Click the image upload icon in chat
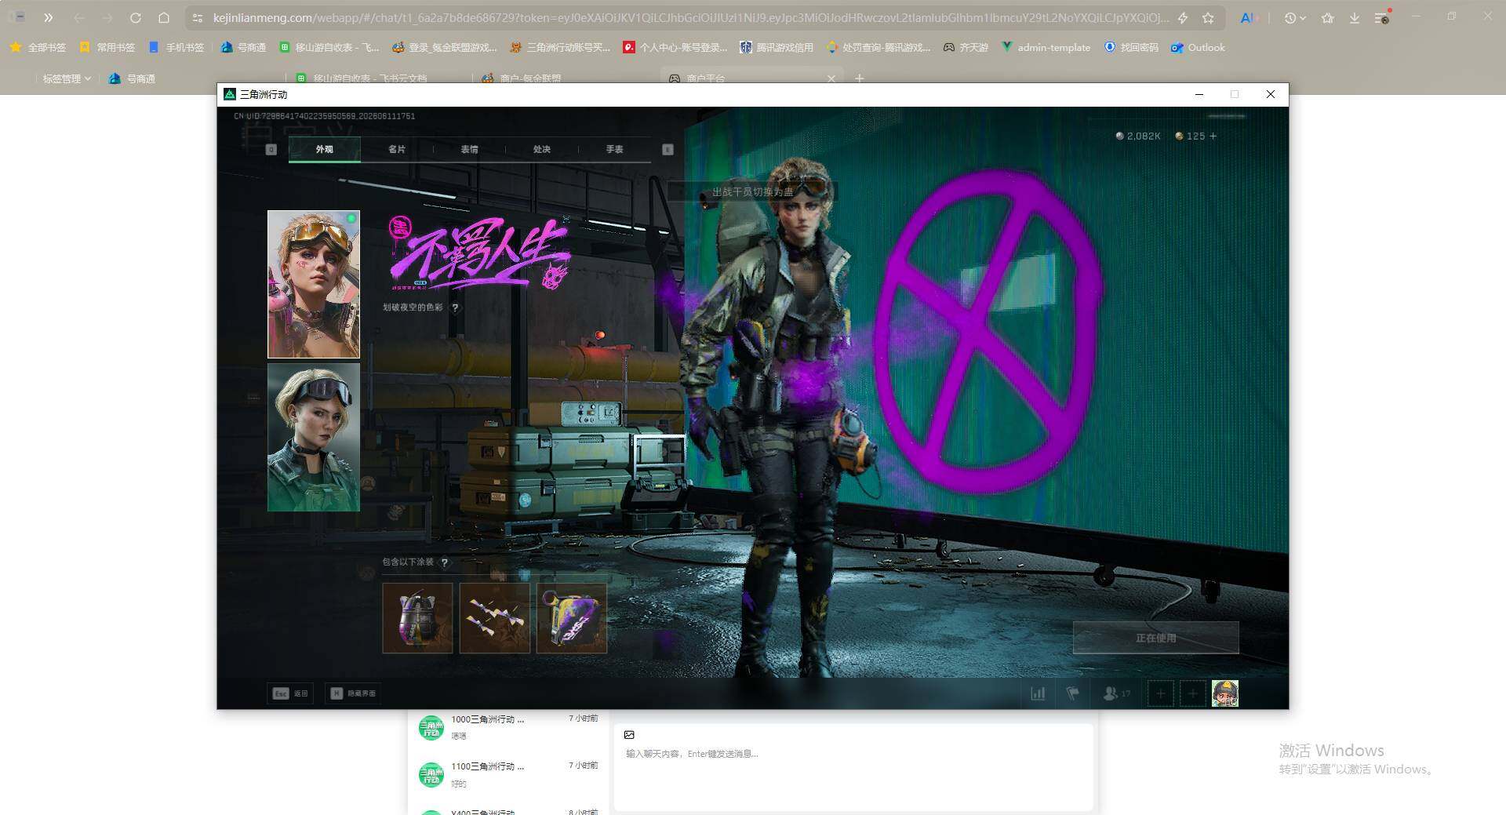Screen dimensions: 1506x815 coord(629,735)
